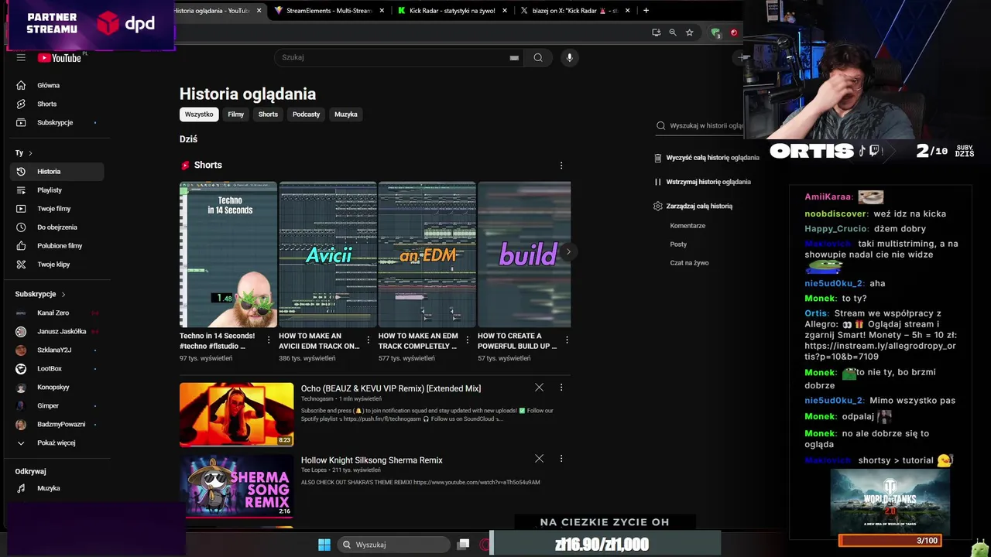Open more options for Ocho remix video

[x=561, y=388]
